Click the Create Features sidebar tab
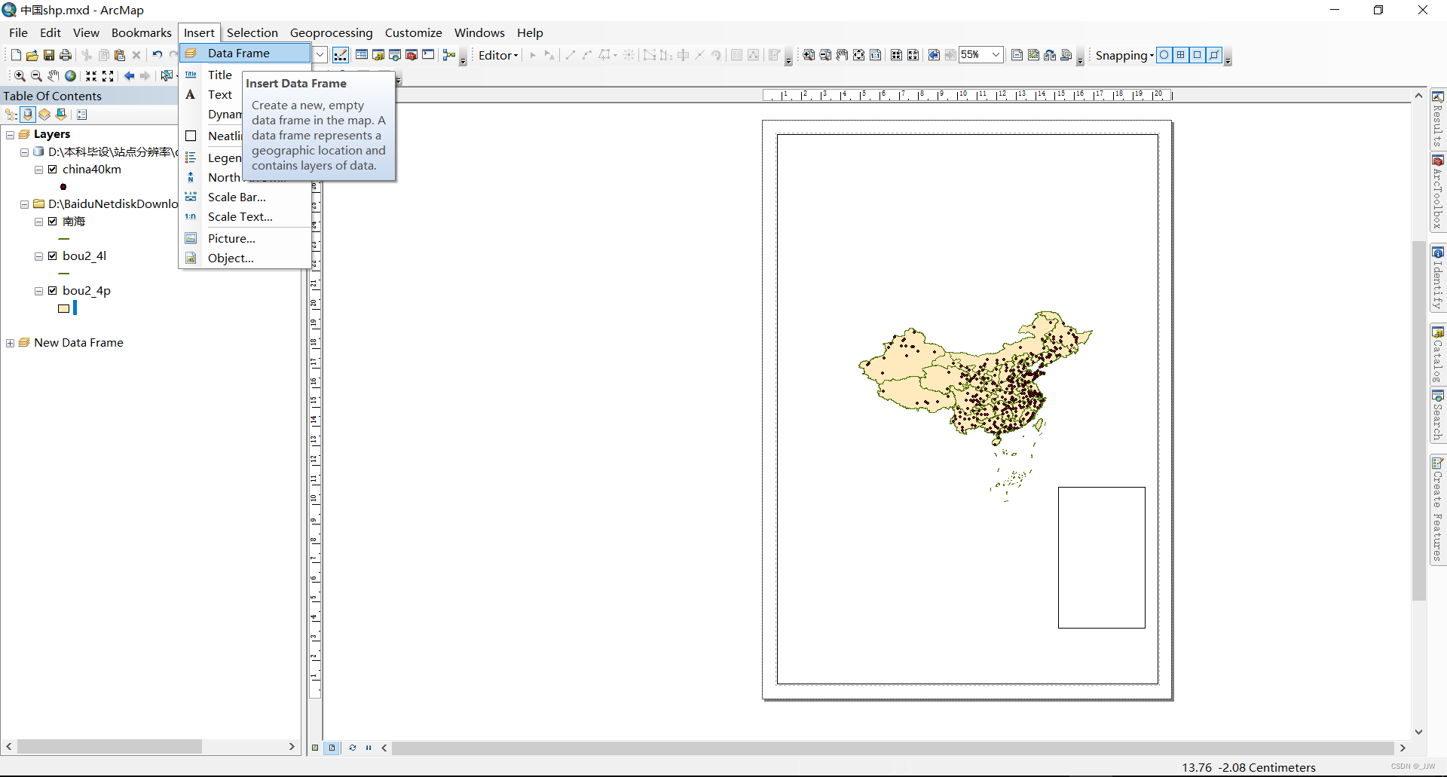1447x777 pixels. point(1439,505)
